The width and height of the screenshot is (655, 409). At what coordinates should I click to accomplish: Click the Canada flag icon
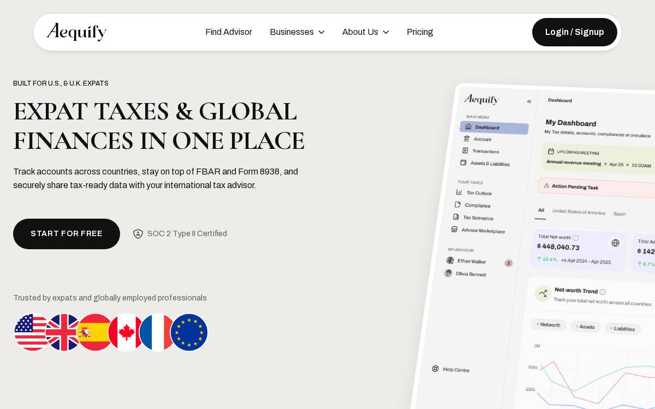tap(126, 332)
